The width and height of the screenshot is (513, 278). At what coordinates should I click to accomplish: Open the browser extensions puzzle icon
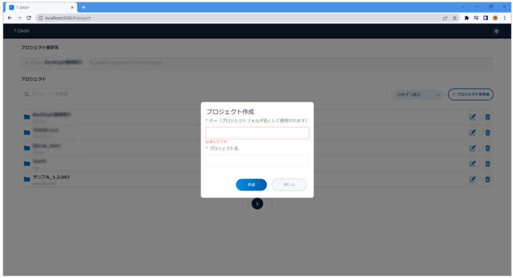click(x=466, y=18)
